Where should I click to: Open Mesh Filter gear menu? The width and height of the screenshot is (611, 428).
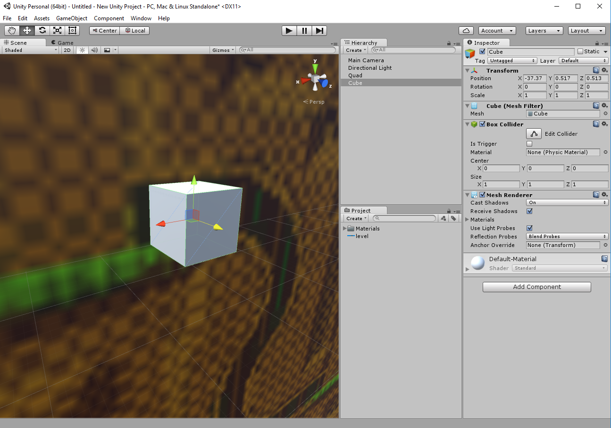(604, 106)
